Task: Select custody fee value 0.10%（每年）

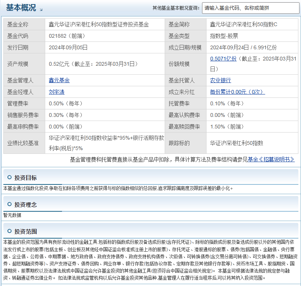Action: point(227,103)
